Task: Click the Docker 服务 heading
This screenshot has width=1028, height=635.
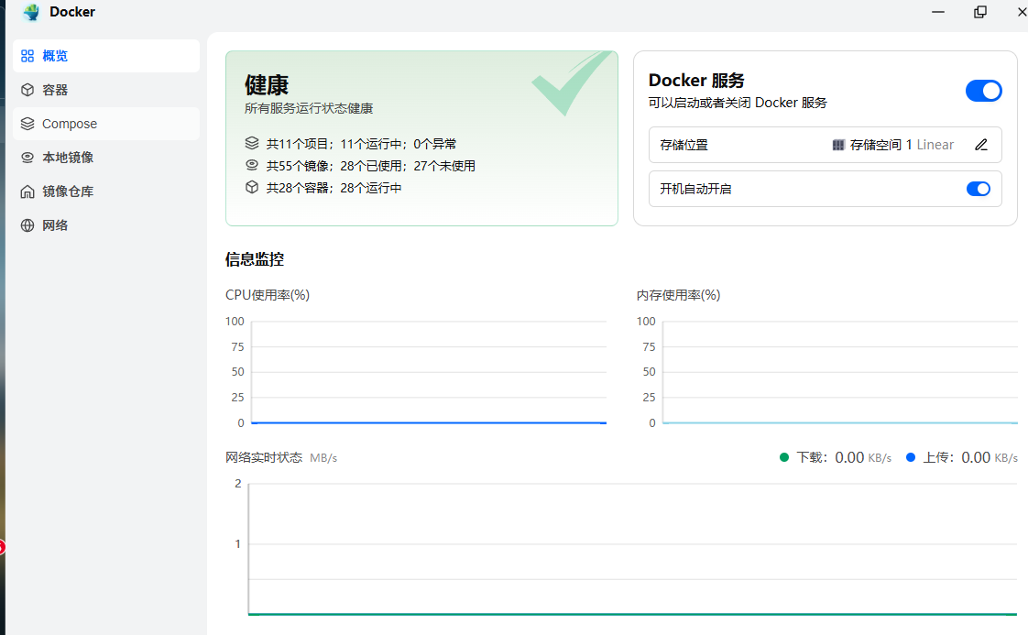Action: [x=696, y=80]
